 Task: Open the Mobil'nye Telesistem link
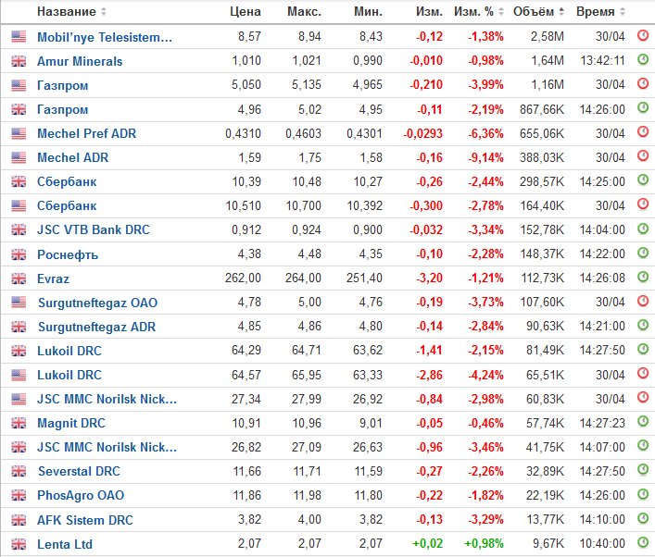pos(105,38)
